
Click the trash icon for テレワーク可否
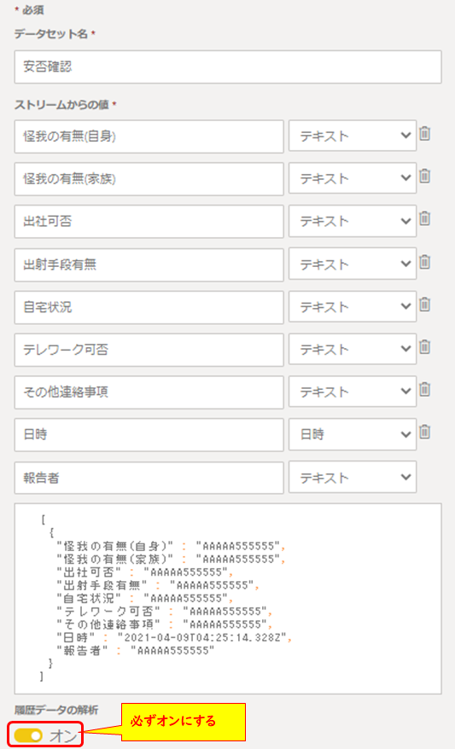point(424,346)
